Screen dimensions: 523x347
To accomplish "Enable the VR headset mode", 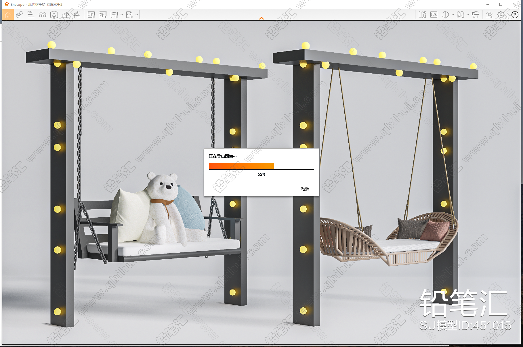I will pos(476,15).
